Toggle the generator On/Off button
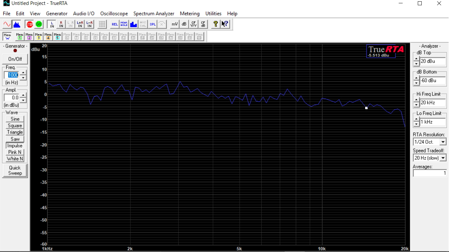The height and width of the screenshot is (252, 449). (15, 59)
